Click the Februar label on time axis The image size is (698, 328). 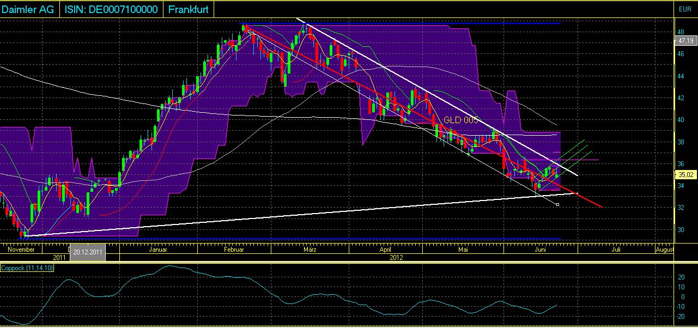tap(234, 250)
